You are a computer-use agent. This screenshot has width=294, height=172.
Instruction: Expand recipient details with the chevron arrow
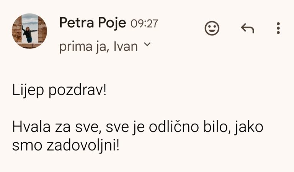(x=147, y=45)
